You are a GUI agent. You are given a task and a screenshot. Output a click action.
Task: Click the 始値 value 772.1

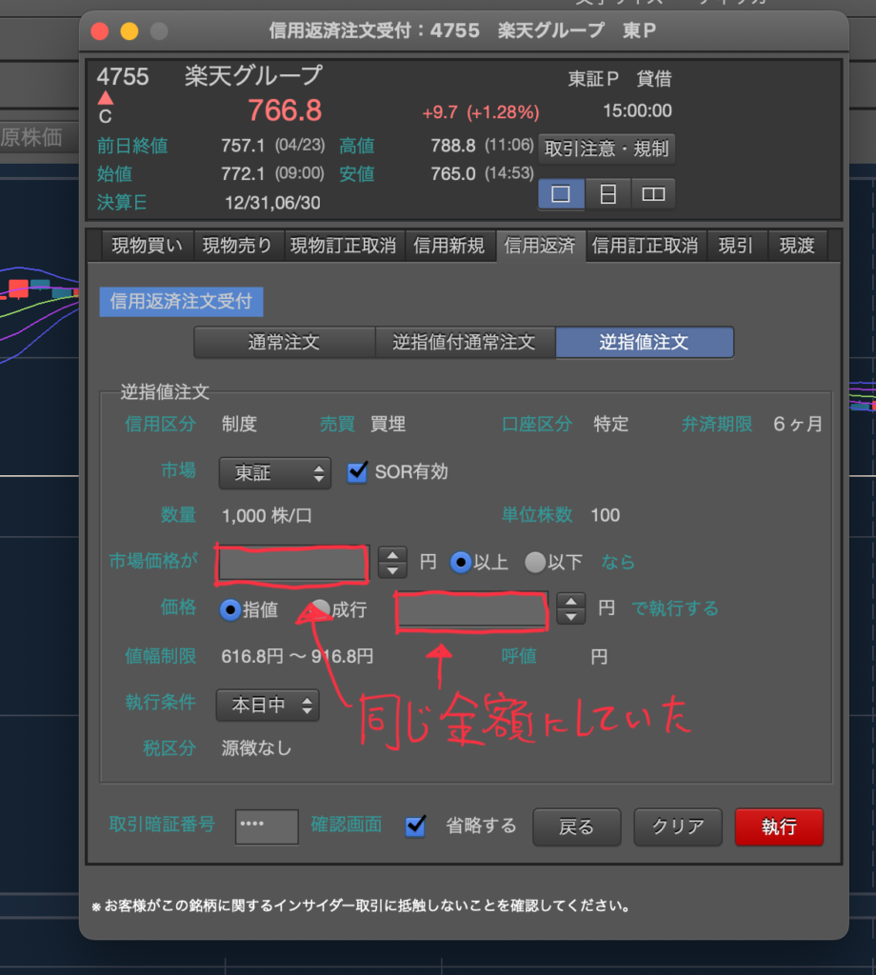coord(243,173)
